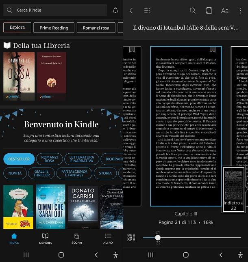
Task: Open the page grid view icon
Action: 131,238
